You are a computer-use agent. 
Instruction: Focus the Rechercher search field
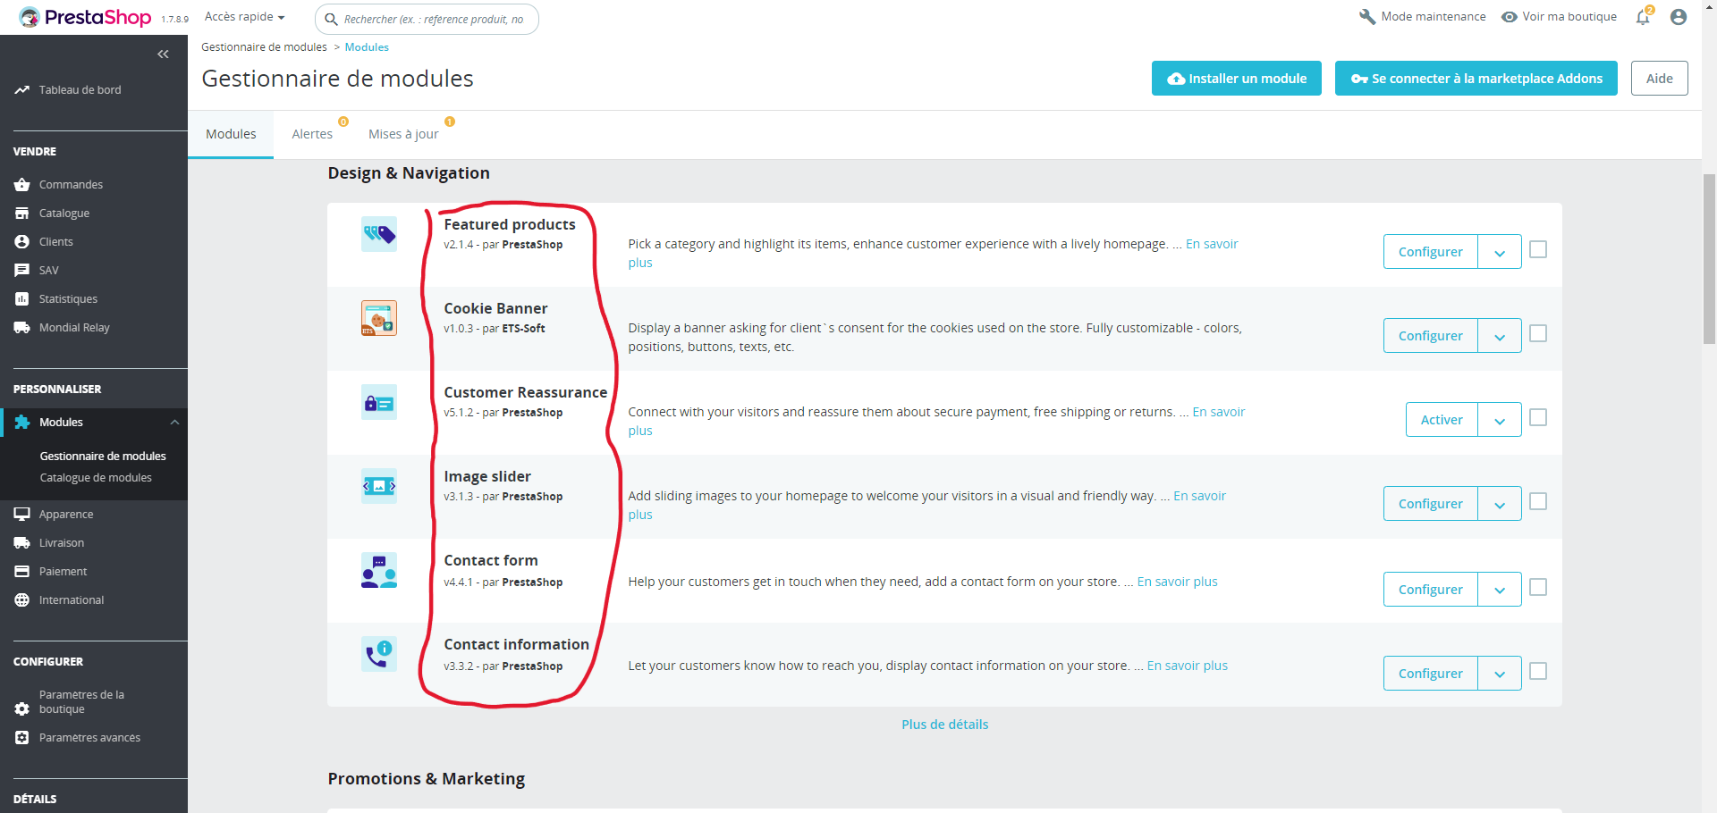[427, 19]
